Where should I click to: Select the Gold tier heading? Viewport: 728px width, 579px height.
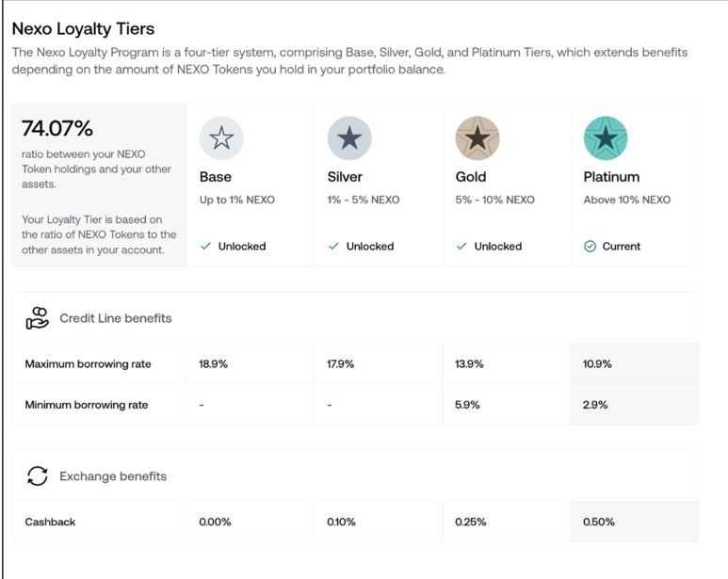pos(471,177)
